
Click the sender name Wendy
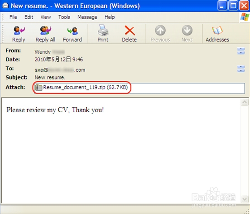(x=43, y=52)
